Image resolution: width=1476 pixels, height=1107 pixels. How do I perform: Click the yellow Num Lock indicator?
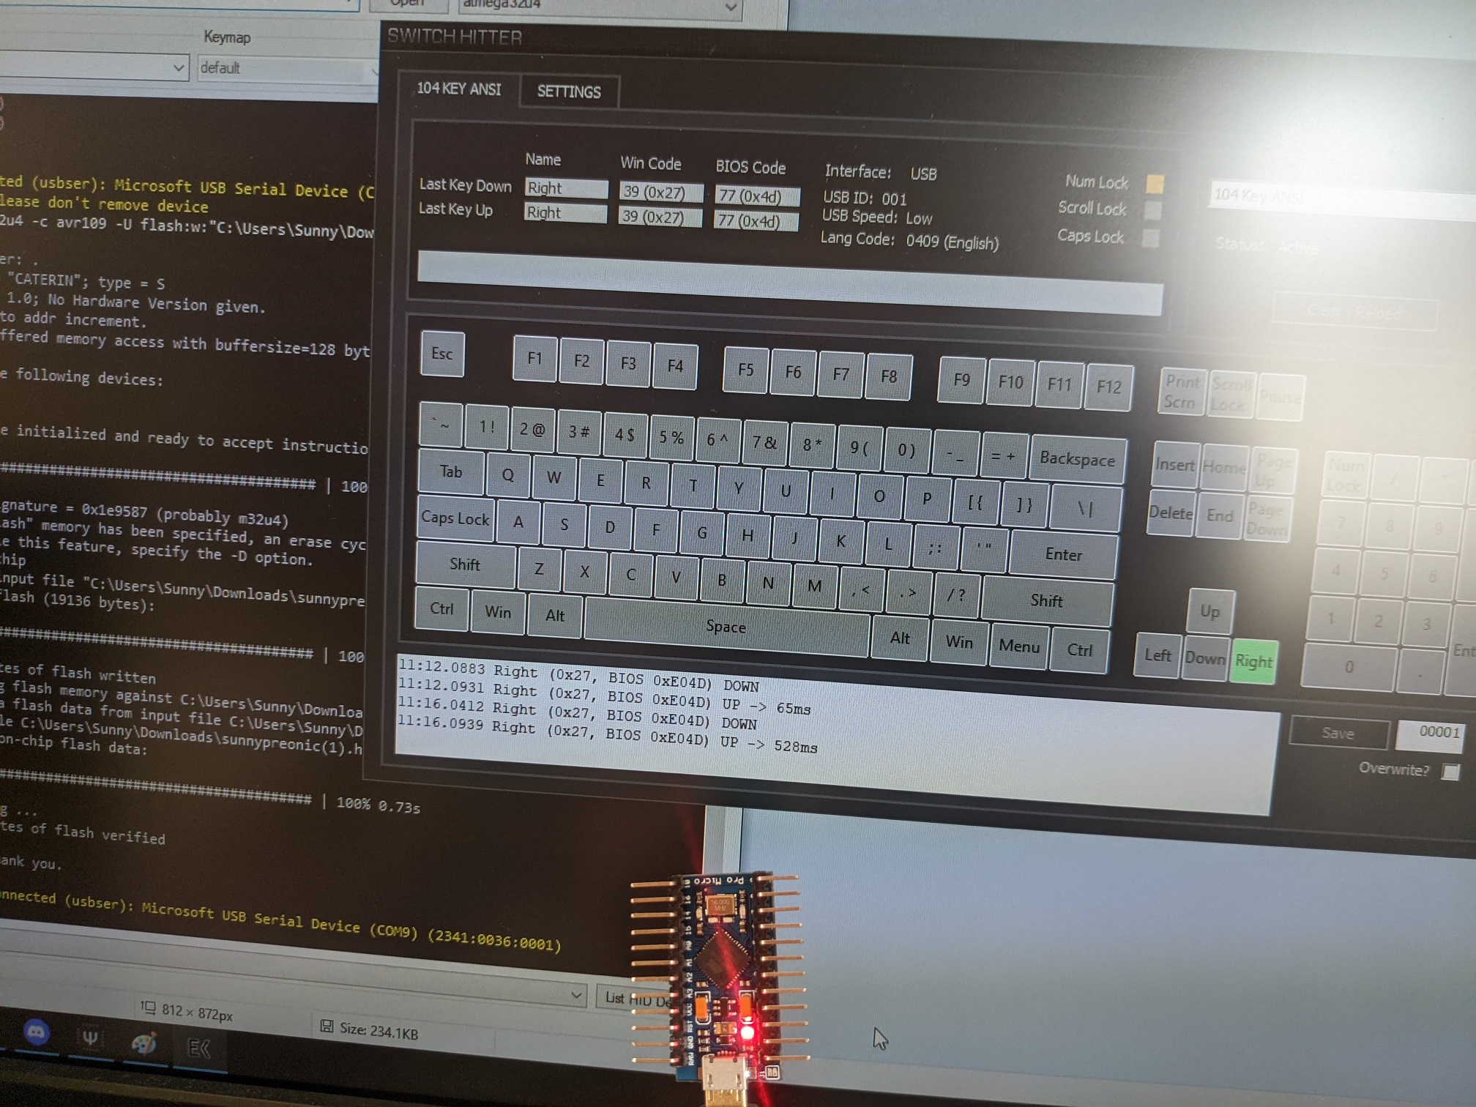1155,183
